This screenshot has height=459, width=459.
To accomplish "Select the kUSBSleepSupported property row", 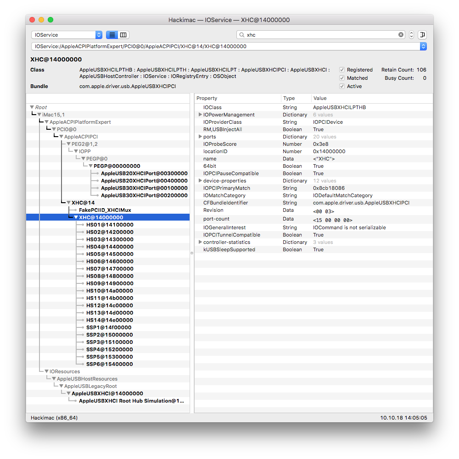I will (x=313, y=249).
